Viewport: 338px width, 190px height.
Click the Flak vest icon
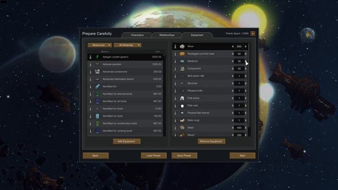(182, 106)
